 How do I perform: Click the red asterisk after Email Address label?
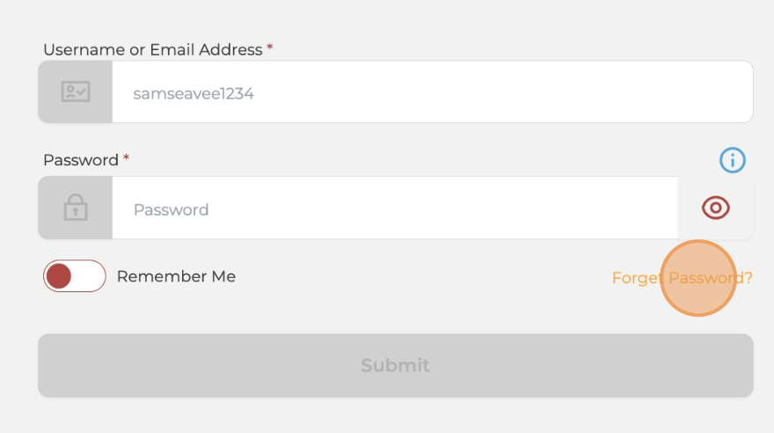click(270, 48)
